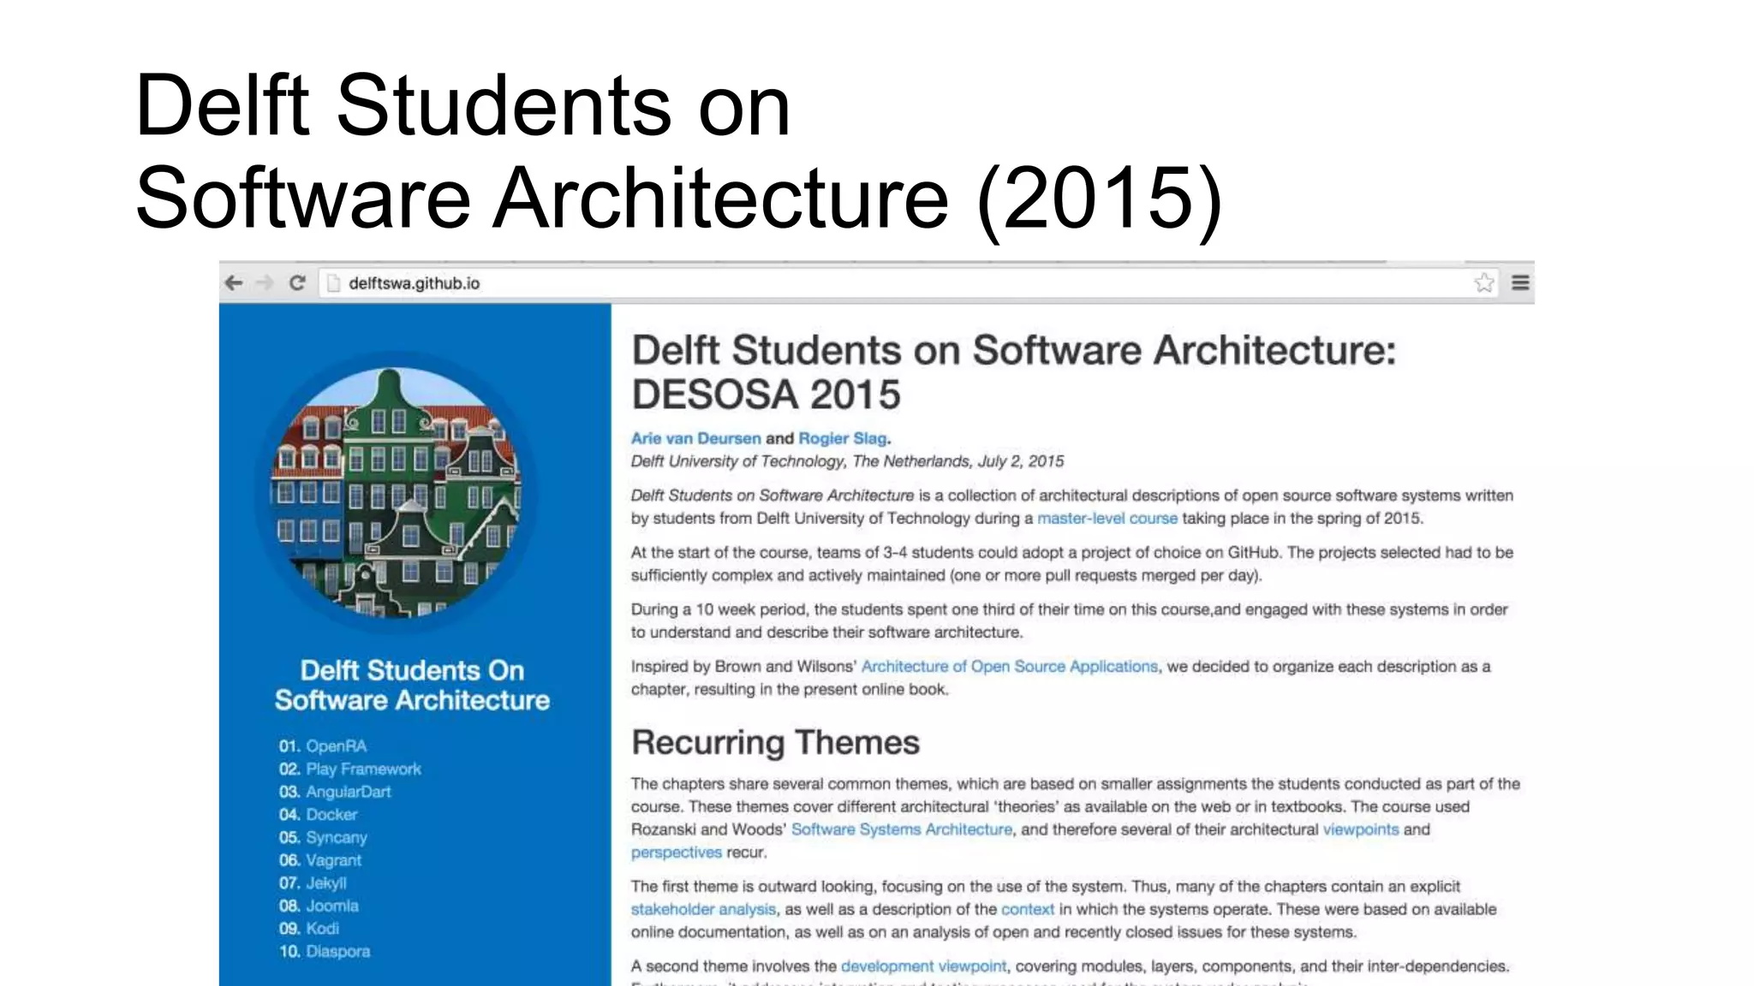Click the circular Dutch houses logo image
The width and height of the screenshot is (1754, 986).
click(x=396, y=492)
